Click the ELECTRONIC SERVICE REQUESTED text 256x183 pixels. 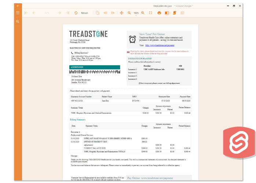[85, 48]
